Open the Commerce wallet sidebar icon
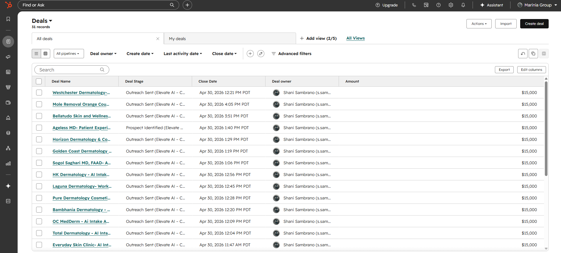The height and width of the screenshot is (253, 561). [8, 102]
